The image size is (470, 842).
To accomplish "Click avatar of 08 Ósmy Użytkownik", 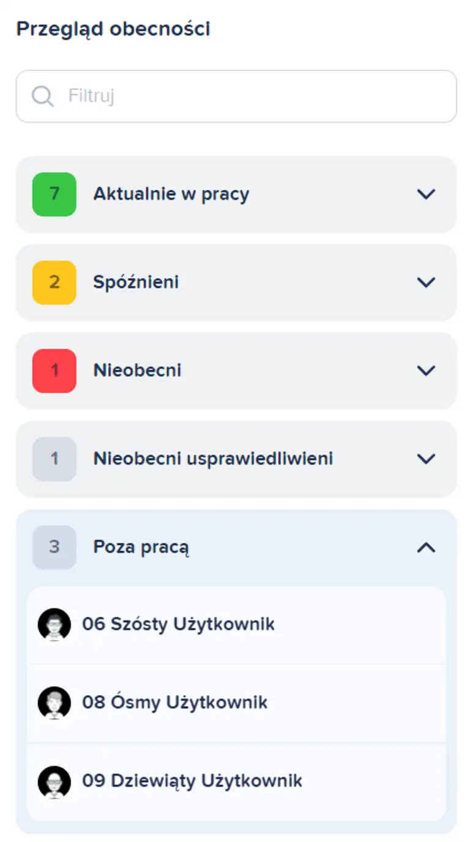I will point(54,702).
